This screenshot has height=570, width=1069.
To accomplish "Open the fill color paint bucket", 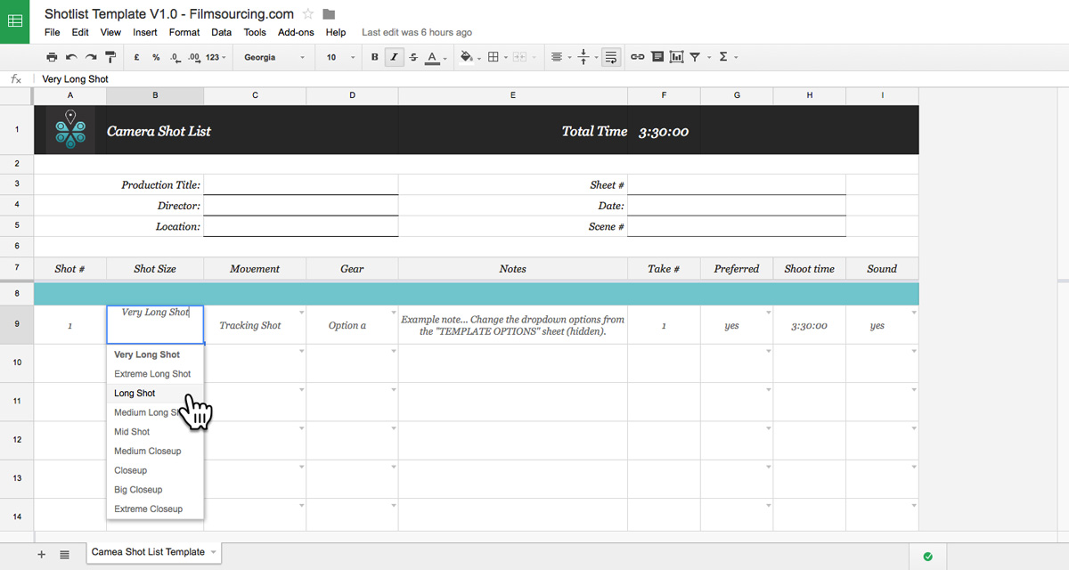I will (469, 57).
